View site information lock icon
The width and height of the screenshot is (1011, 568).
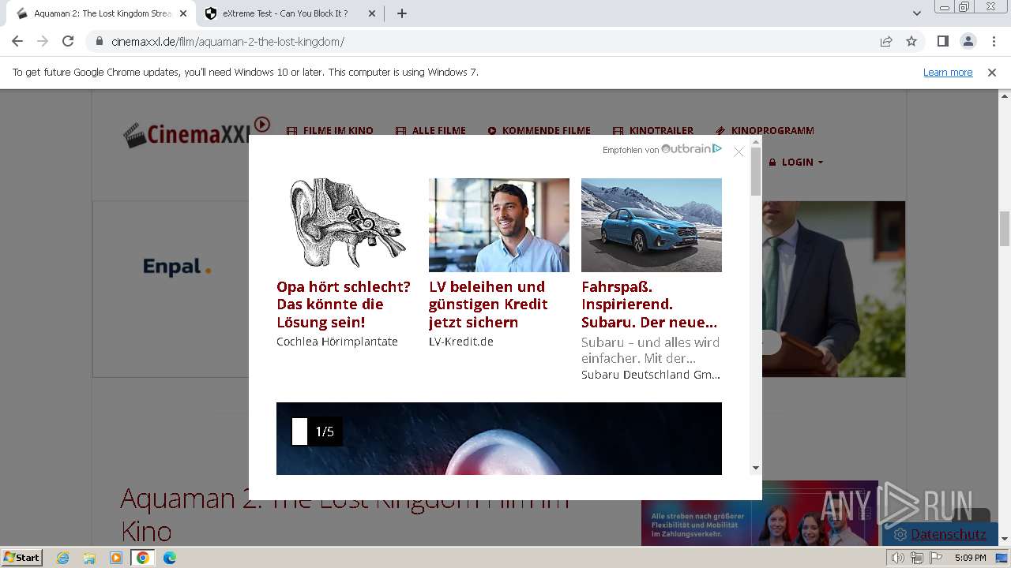[100, 42]
